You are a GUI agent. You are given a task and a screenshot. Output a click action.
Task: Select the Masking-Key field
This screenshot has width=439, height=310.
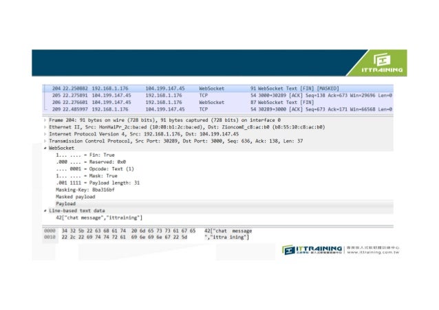(x=85, y=190)
